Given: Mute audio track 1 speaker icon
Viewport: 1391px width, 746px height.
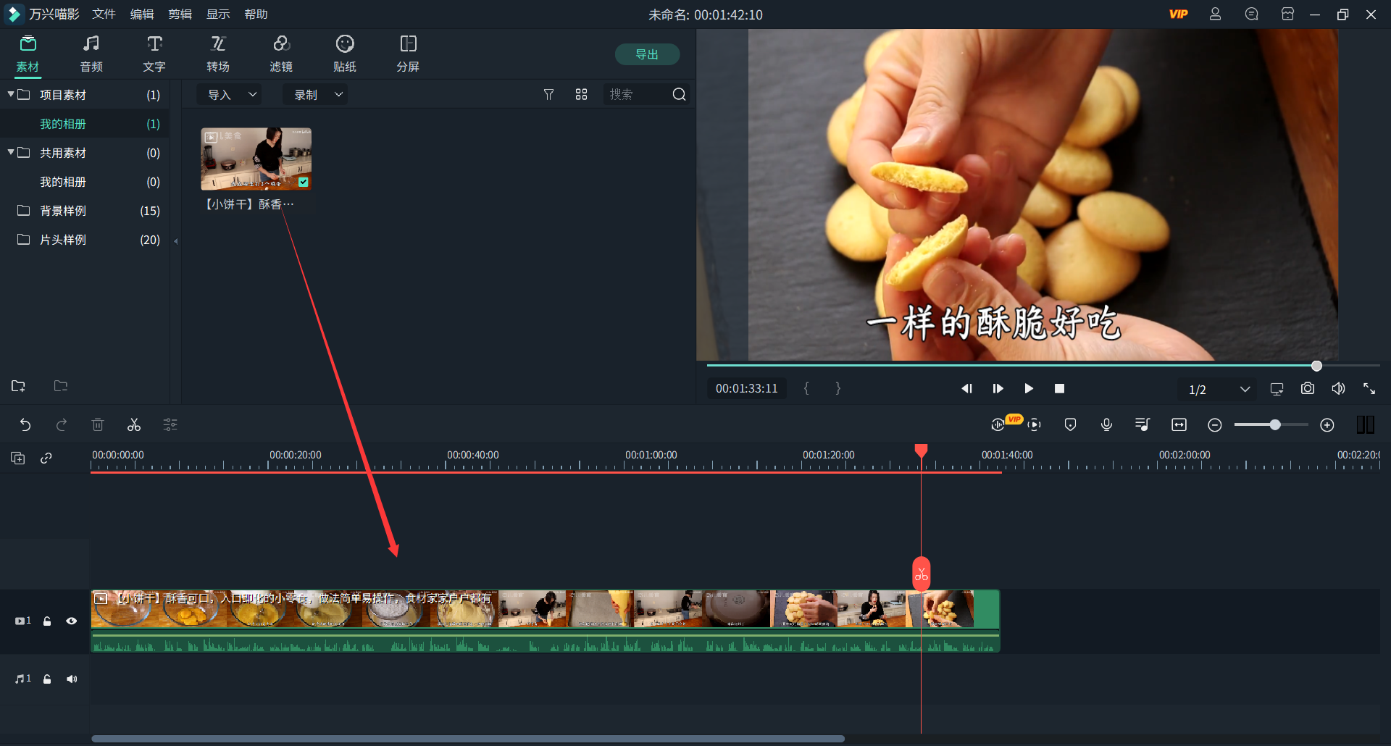Looking at the screenshot, I should click(x=72, y=679).
